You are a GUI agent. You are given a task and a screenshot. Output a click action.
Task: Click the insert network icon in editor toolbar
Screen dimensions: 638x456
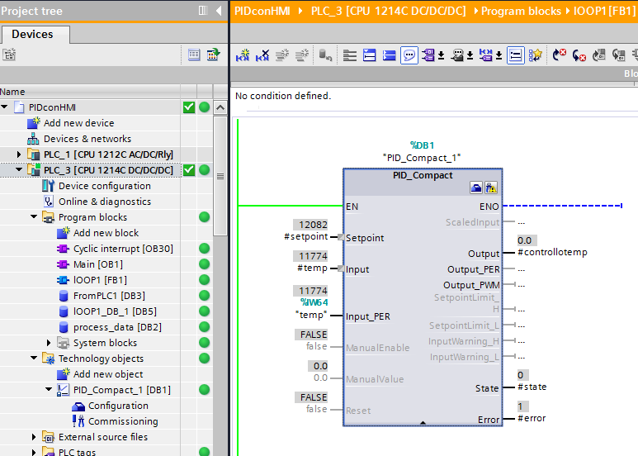click(x=243, y=55)
